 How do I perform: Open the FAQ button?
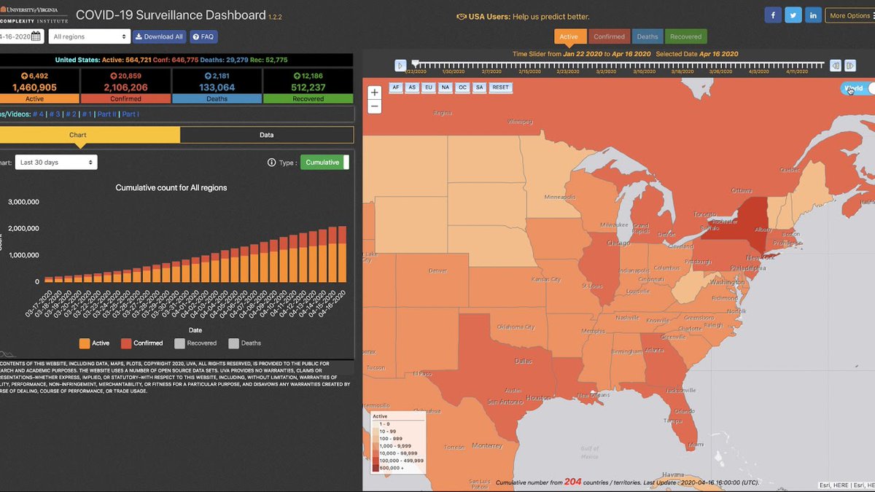[x=203, y=36]
